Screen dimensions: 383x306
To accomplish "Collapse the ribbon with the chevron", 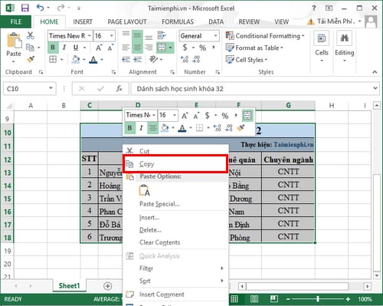I will 375,72.
